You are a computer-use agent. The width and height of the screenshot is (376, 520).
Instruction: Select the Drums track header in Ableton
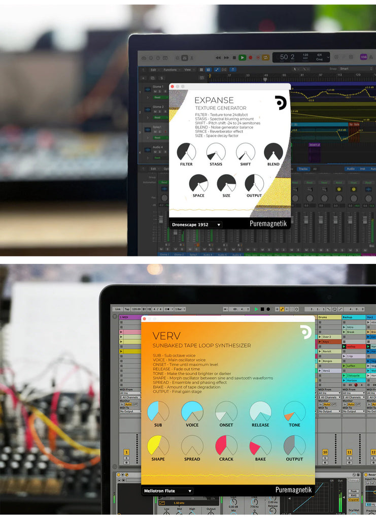(x=329, y=317)
